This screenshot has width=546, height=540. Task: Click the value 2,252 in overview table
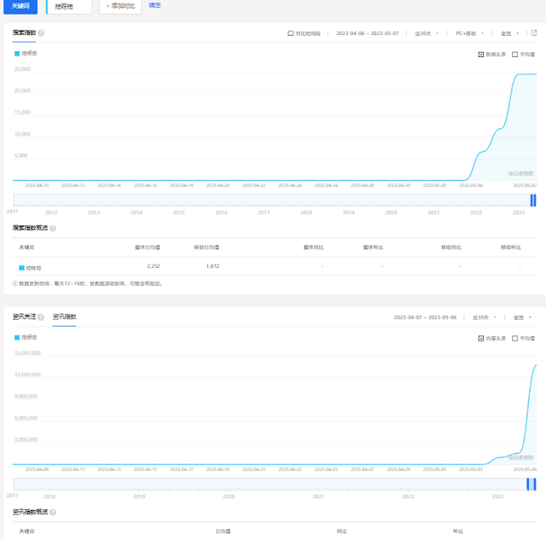tap(154, 266)
